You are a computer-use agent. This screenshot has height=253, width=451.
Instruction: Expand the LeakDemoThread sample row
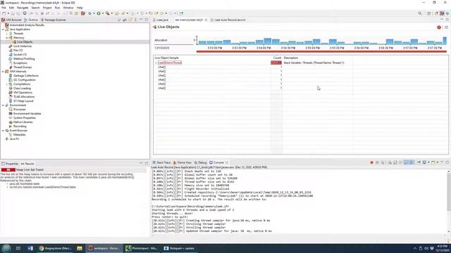click(x=156, y=63)
